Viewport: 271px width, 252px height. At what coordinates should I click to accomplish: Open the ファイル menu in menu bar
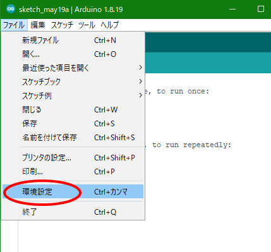(x=14, y=25)
